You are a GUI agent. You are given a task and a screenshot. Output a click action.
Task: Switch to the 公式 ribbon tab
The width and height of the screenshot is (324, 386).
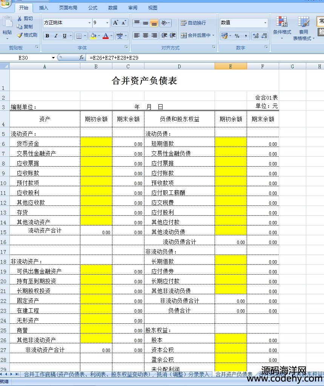point(93,8)
